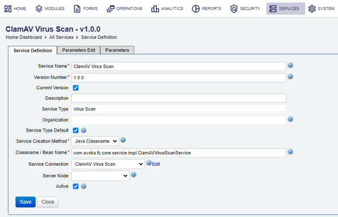Open the Server Node dropdown
The width and height of the screenshot is (338, 217).
coord(100,176)
